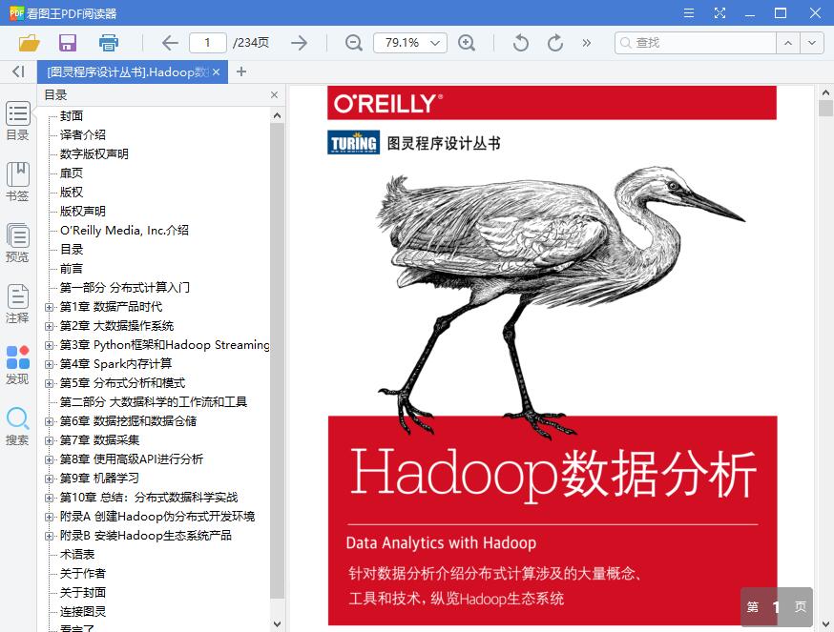
Task: Zoom out with minus magnifier
Action: pyautogui.click(x=354, y=43)
